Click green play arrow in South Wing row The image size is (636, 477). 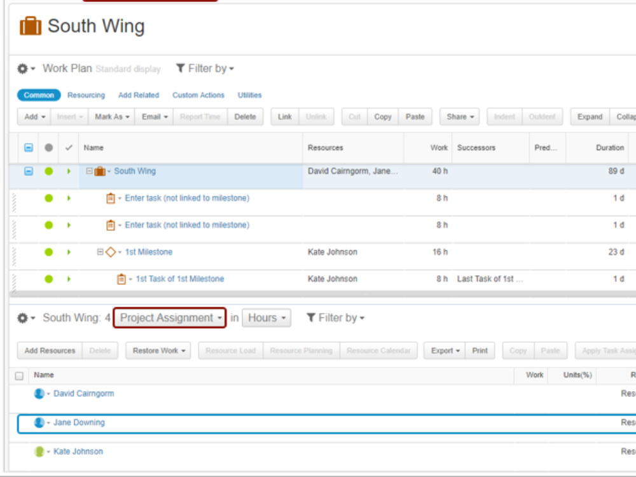[x=69, y=171]
